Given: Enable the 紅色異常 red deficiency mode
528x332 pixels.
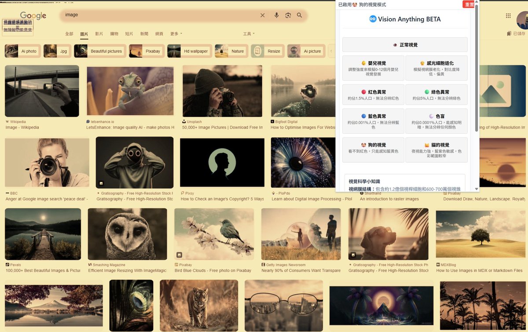Looking at the screenshot, I should tap(373, 95).
